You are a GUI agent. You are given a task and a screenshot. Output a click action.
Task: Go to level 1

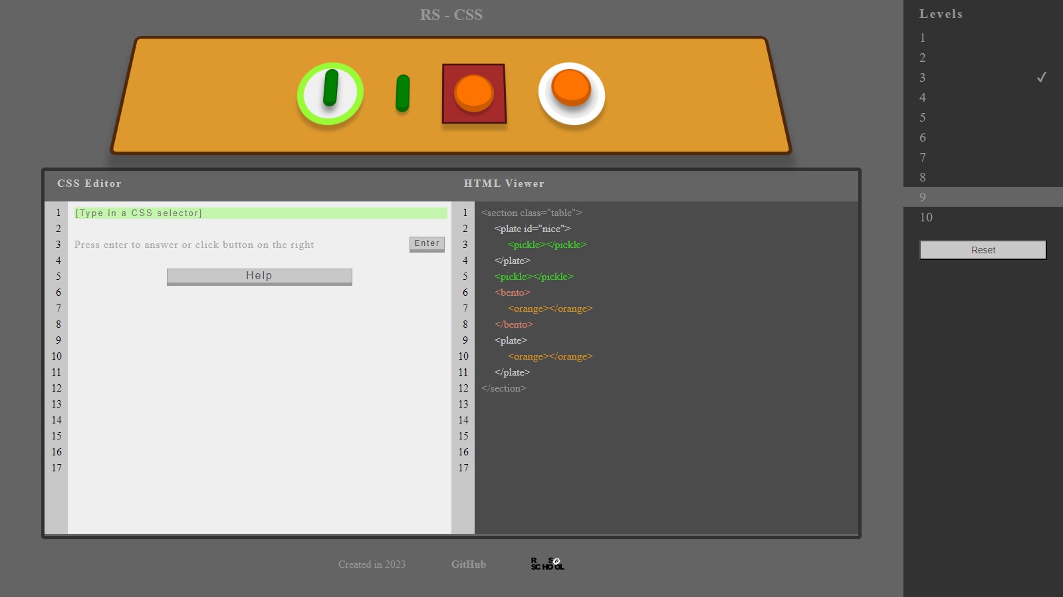(x=983, y=38)
